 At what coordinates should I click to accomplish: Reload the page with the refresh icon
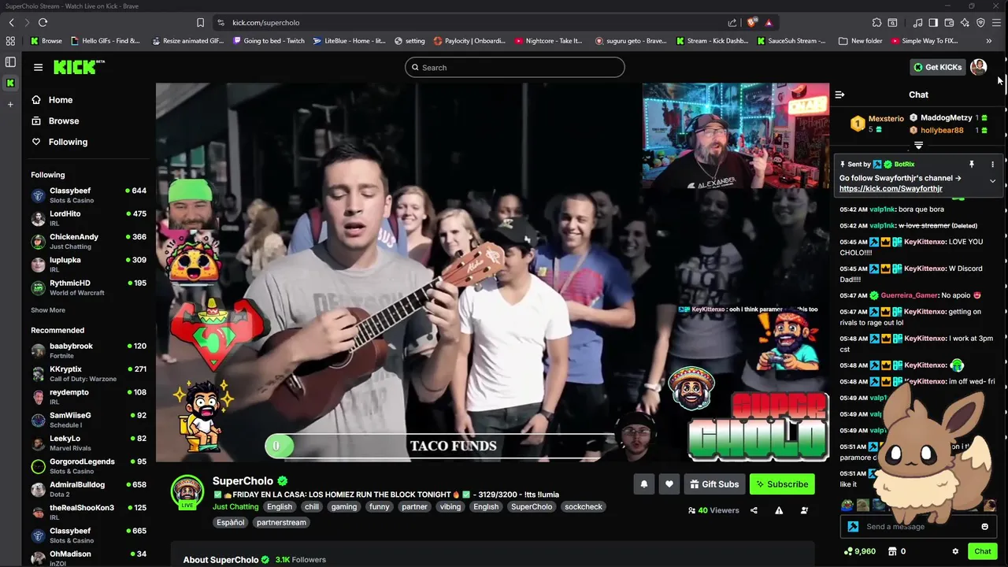click(x=43, y=22)
